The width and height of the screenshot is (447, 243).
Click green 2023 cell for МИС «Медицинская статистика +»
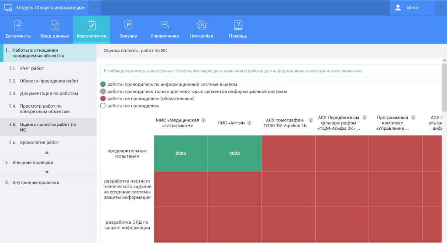tap(181, 153)
